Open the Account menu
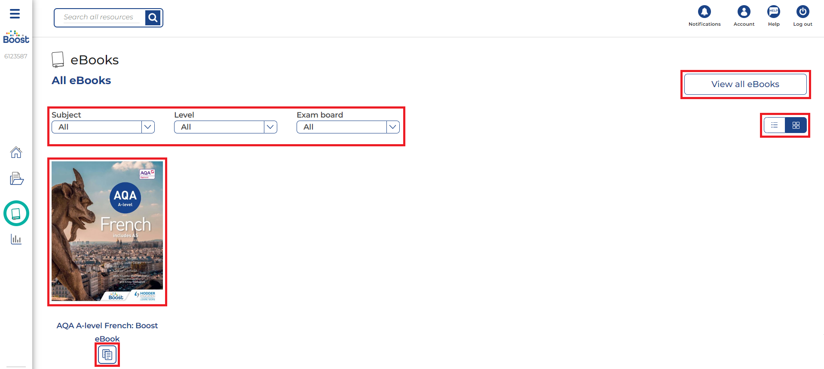824x369 pixels. coord(744,12)
